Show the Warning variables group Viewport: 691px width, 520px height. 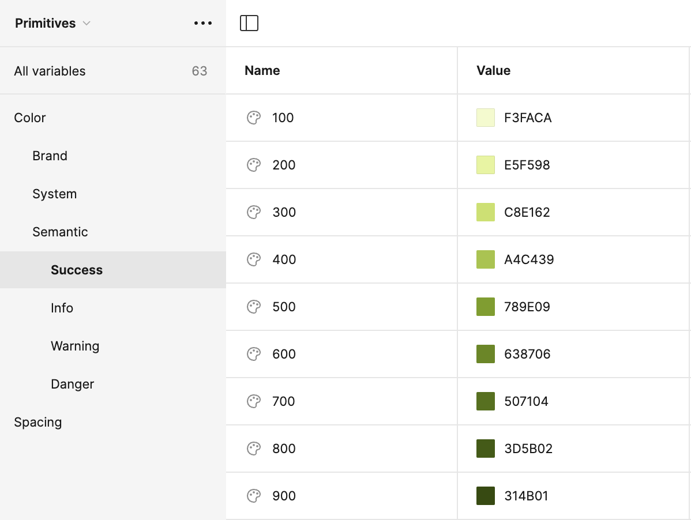pos(75,346)
